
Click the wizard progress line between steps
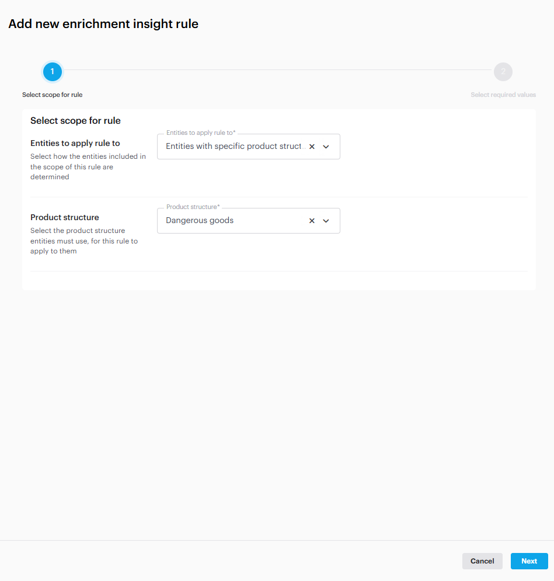pos(277,71)
